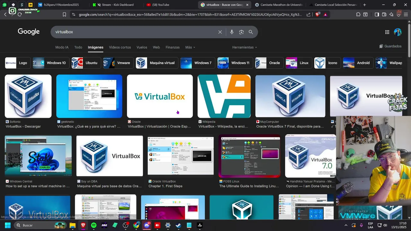This screenshot has width=411, height=231.
Task: Filter images by the Windows 10 chip
Action: (x=51, y=63)
